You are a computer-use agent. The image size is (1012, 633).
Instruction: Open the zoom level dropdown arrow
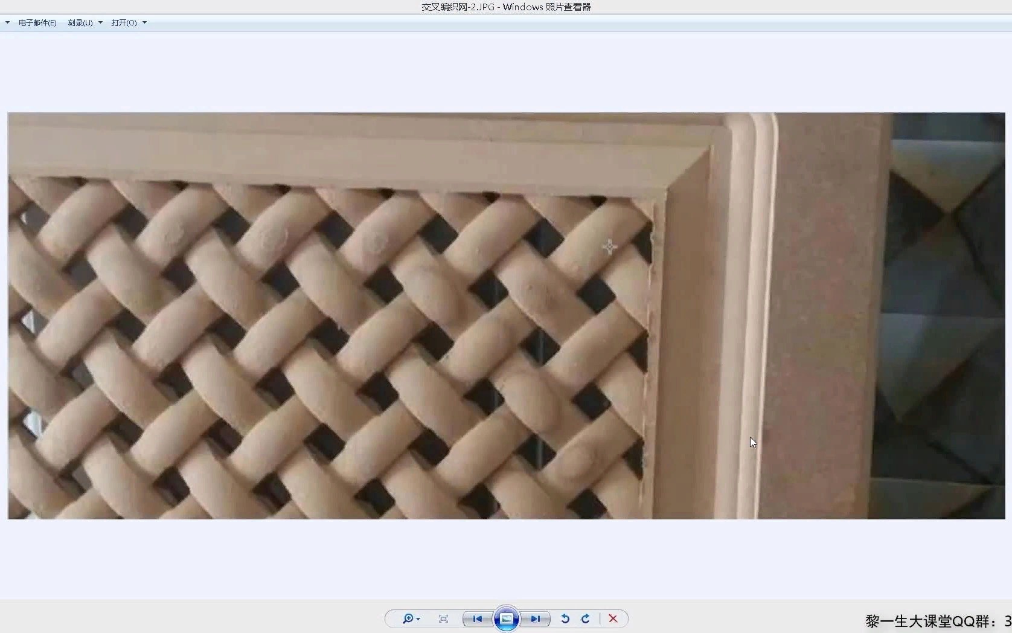pos(418,619)
